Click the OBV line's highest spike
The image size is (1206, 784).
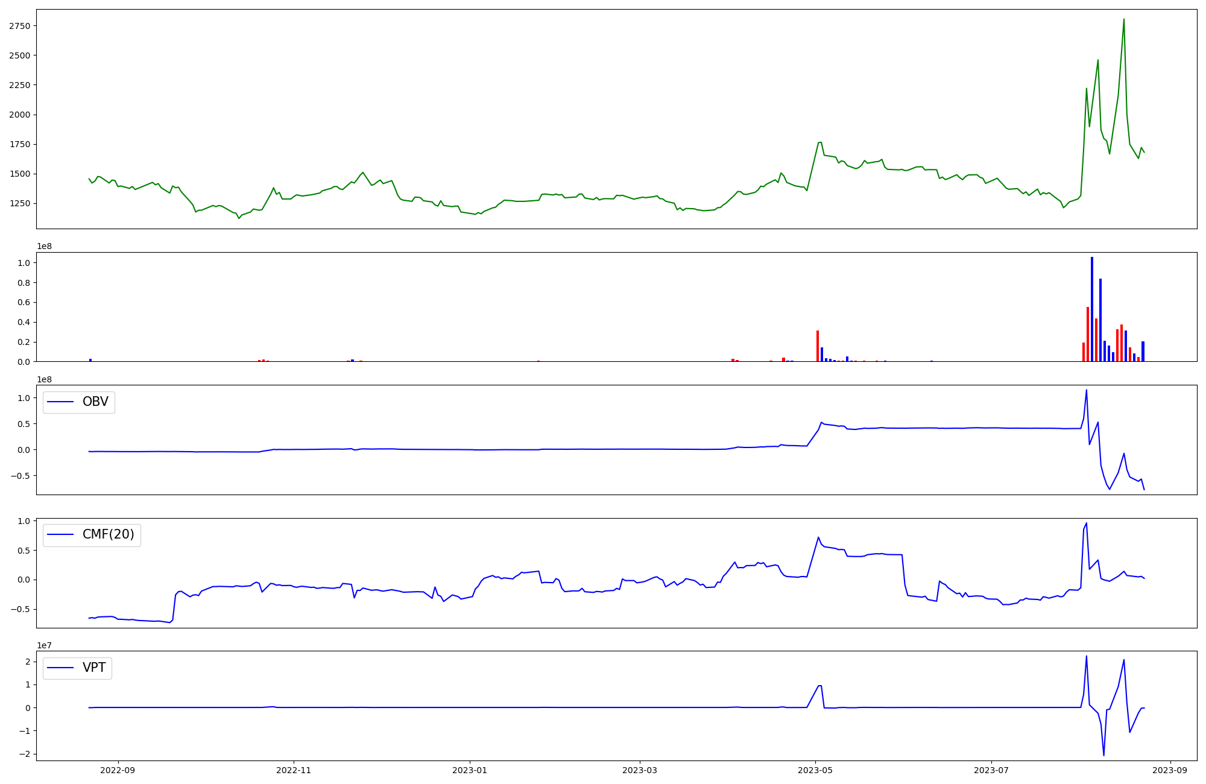point(1086,390)
